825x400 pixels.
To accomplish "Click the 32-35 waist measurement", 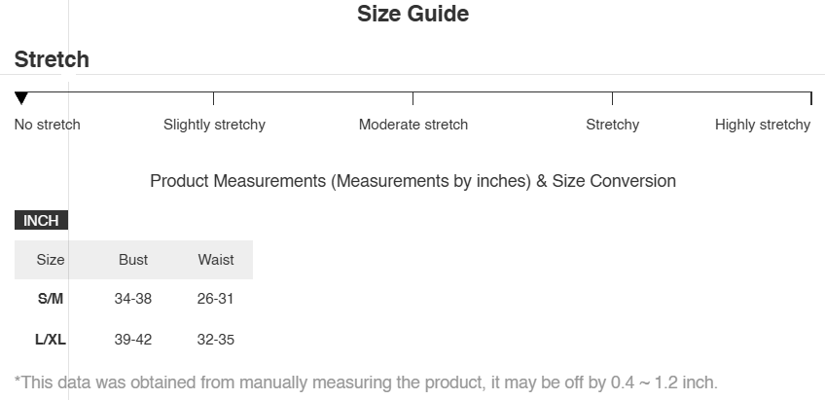I will pos(216,340).
